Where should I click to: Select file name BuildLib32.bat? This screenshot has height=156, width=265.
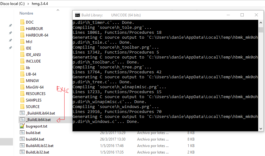(37, 152)
